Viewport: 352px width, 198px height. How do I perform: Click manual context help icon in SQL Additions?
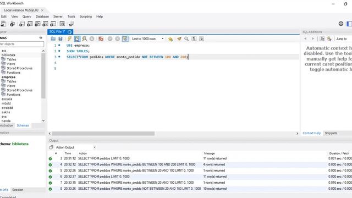tap(322, 39)
